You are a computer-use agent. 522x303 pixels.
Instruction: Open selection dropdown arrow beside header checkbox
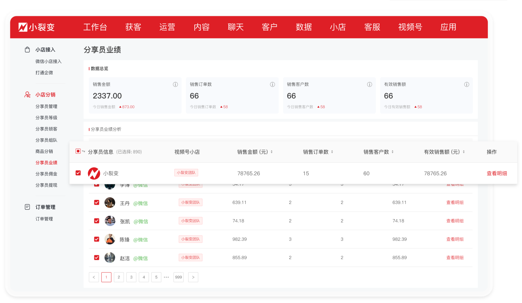pos(84,151)
